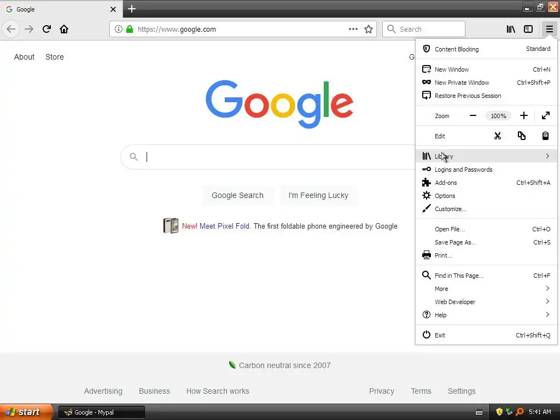This screenshot has width=560, height=420.
Task: Expand the More submenu
Action: (x=486, y=289)
